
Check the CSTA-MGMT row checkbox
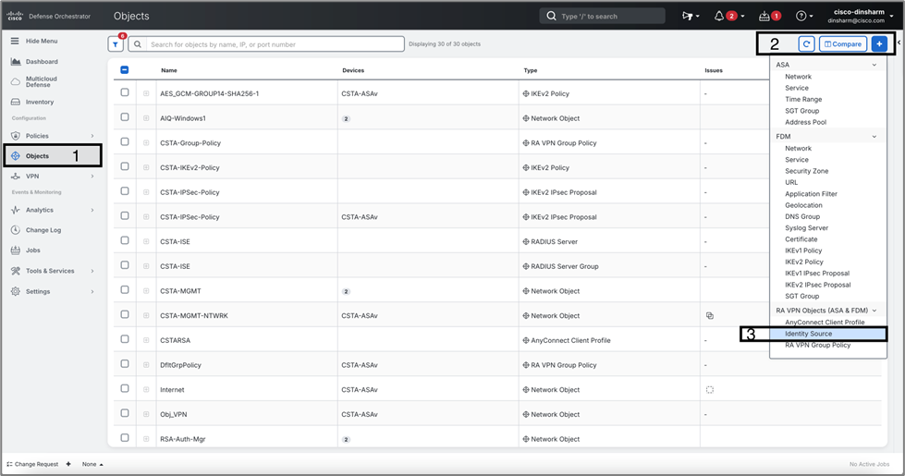(125, 289)
